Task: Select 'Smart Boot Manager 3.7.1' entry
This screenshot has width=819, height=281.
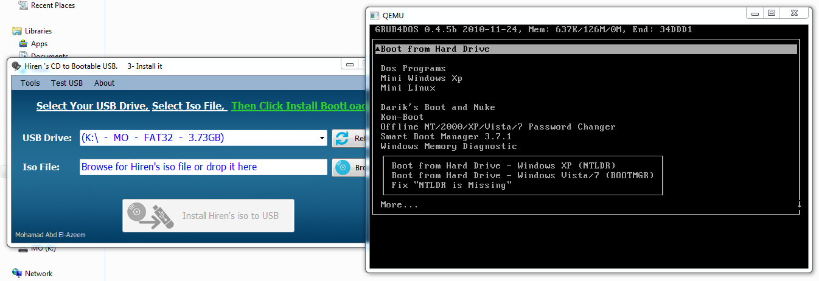Action: tap(446, 136)
